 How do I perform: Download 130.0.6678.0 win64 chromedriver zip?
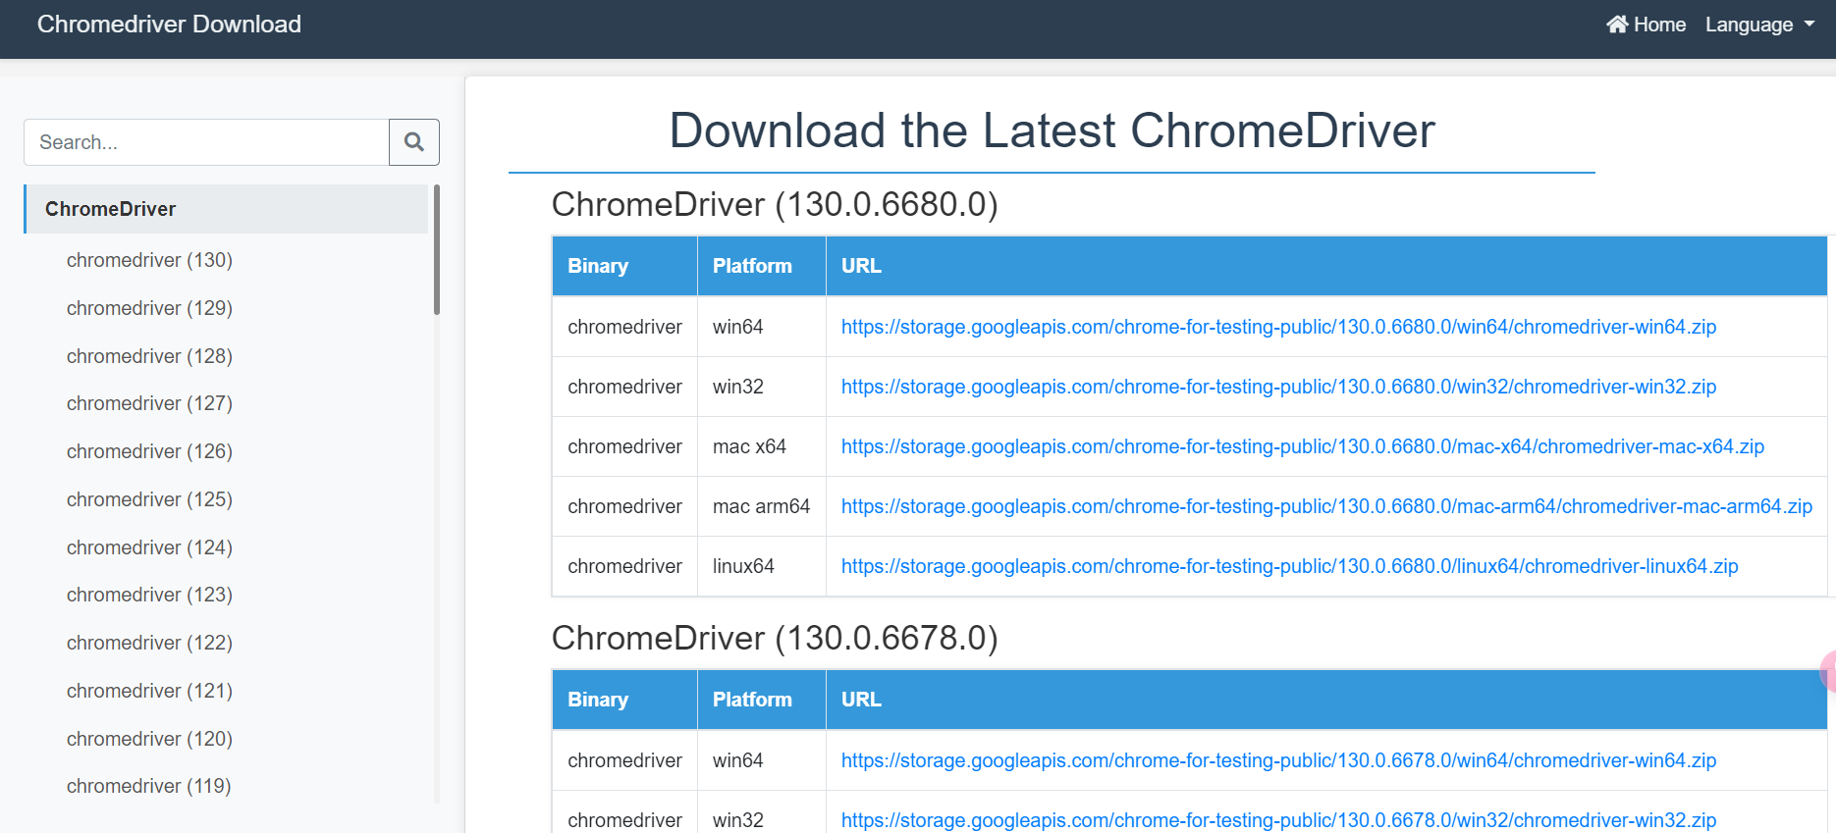(x=1278, y=760)
